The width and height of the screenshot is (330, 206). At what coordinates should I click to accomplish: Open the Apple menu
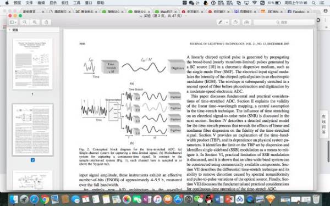coord(7,3)
